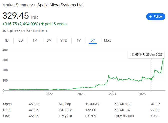Click the 400 y-axis label
This screenshot has height=123, width=168.
click(x=5, y=50)
